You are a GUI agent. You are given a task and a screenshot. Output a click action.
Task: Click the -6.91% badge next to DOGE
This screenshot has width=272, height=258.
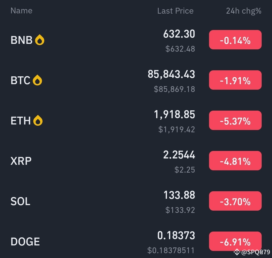click(235, 241)
